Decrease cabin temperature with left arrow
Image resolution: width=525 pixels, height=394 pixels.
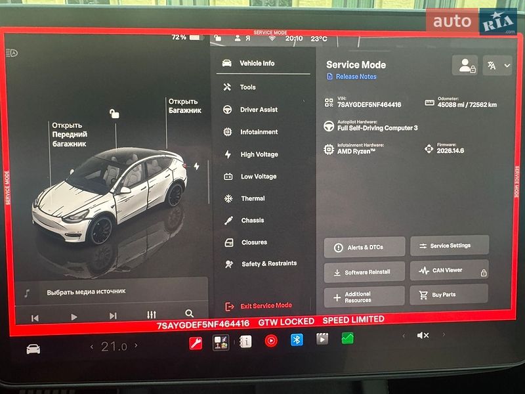[92, 347]
